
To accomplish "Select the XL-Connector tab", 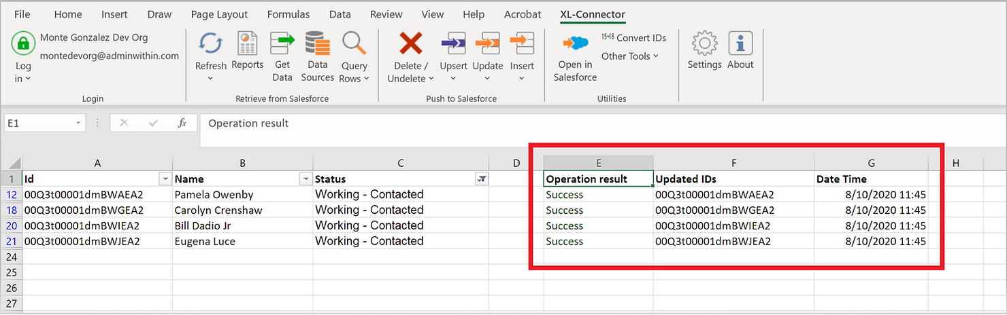I will pos(593,14).
